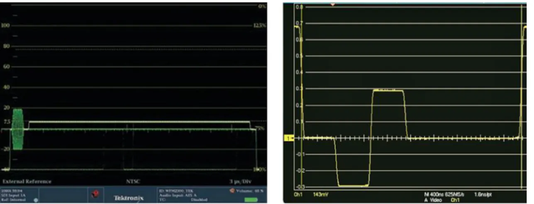Click the negative sync pulse bottom

coord(353,185)
